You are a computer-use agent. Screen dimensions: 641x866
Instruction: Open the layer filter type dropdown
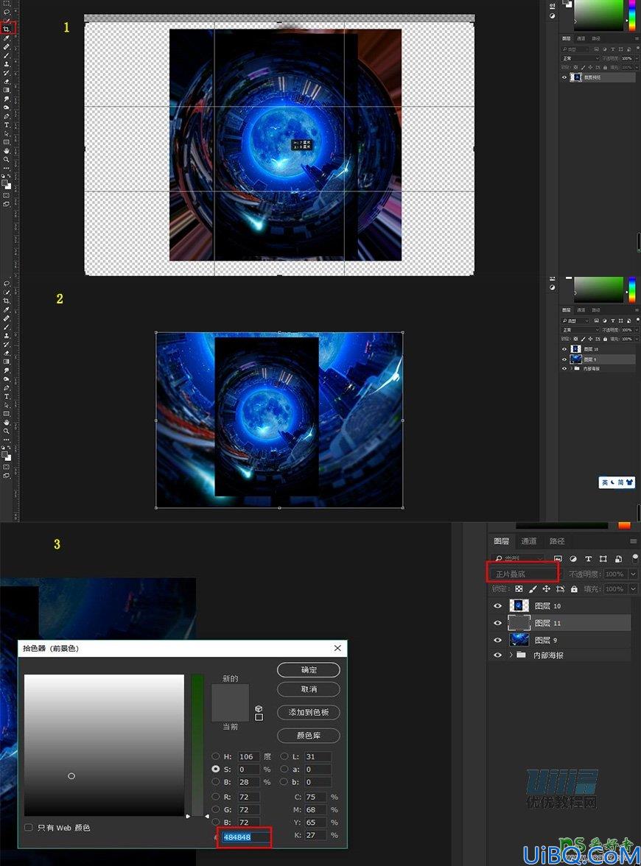[517, 559]
